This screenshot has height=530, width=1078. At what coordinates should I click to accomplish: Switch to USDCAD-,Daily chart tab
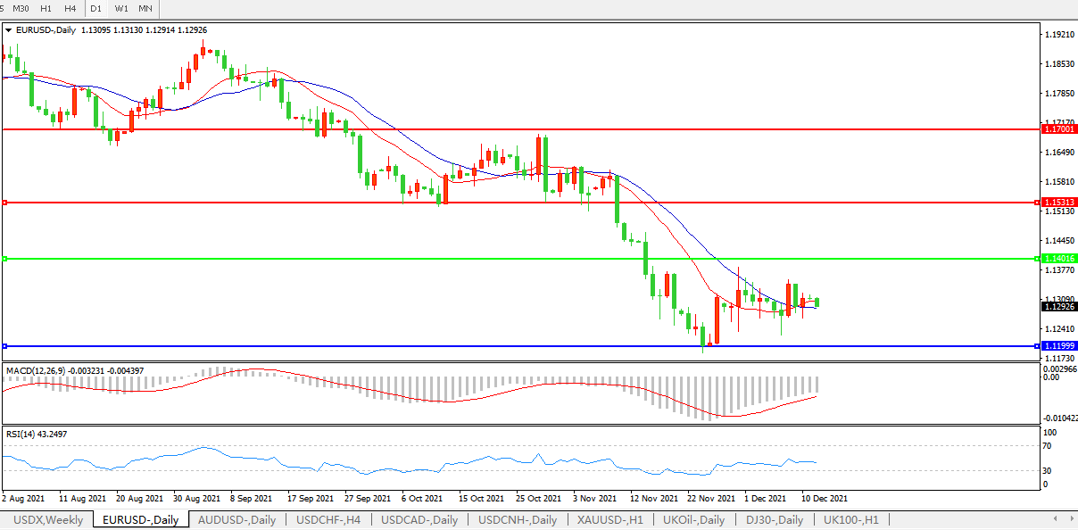(x=419, y=519)
